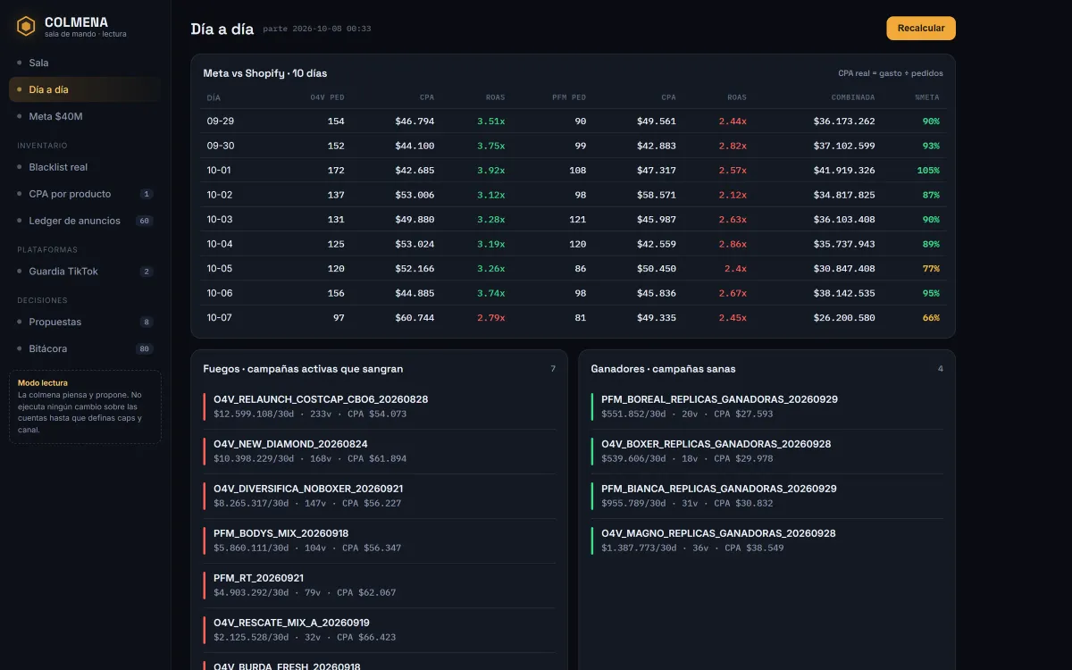Click the PFM_RT_20260921 campaign entry
This screenshot has width=1072, height=670.
(x=380, y=585)
